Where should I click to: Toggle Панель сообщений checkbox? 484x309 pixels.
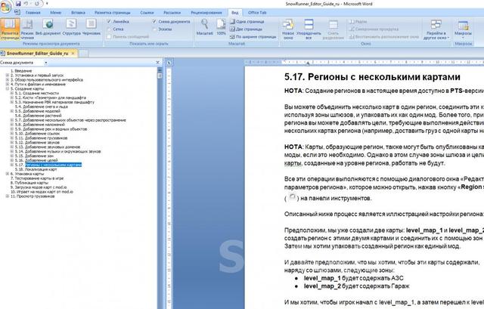pyautogui.click(x=109, y=37)
